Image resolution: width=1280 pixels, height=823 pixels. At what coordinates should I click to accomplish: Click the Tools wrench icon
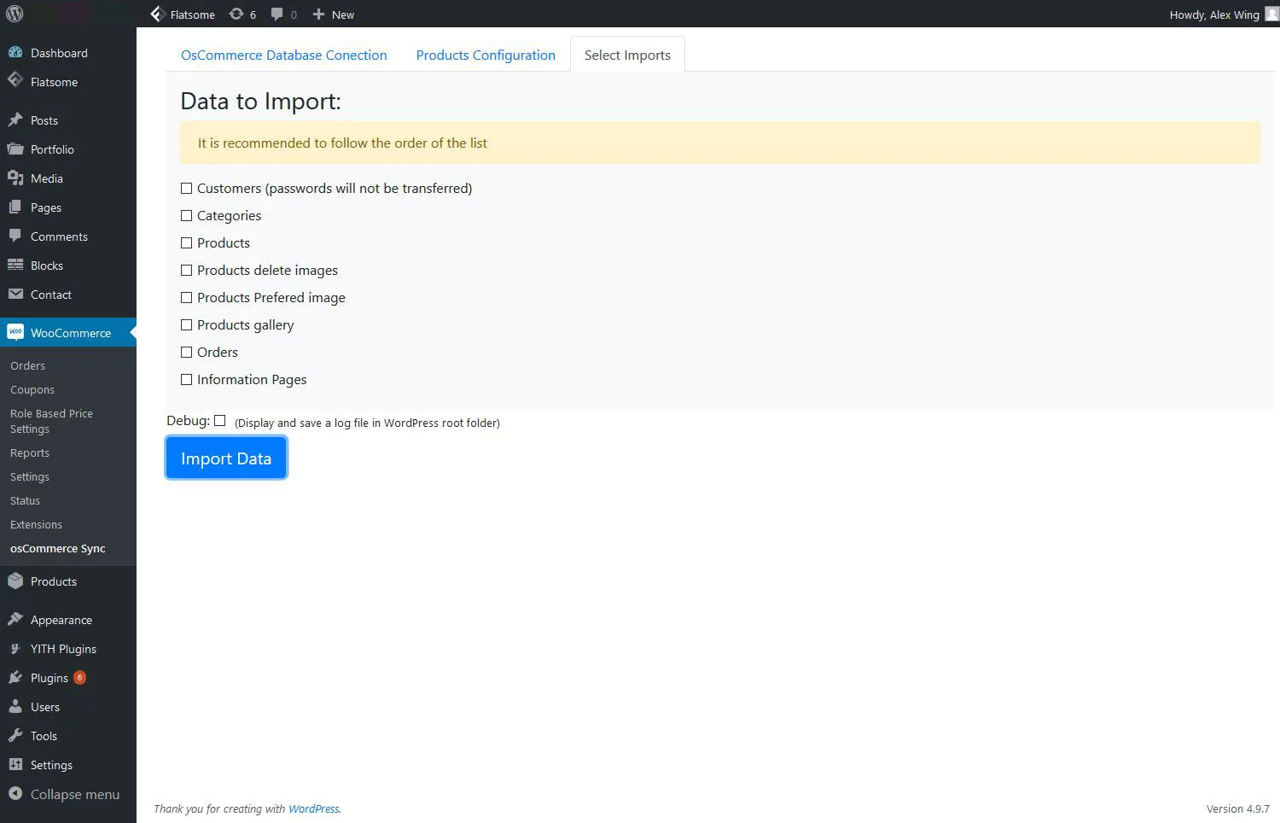(x=15, y=735)
